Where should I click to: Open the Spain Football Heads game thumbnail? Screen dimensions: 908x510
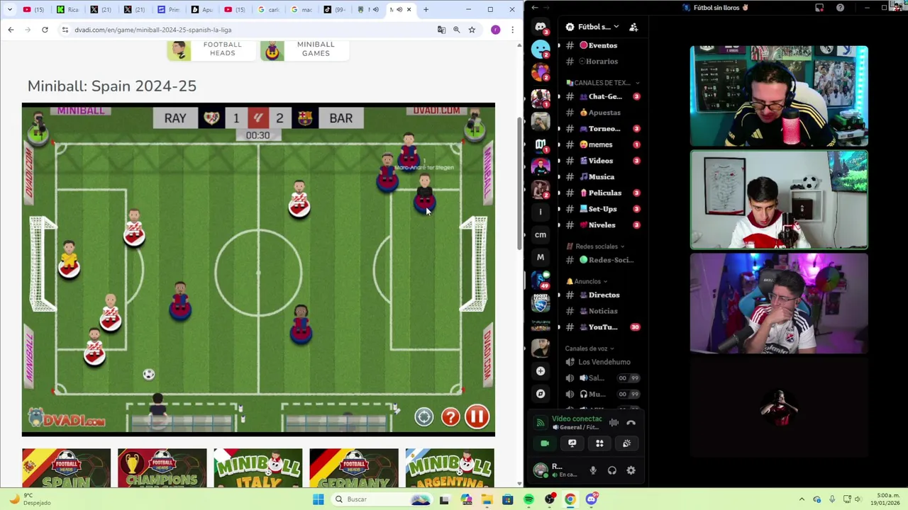pyautogui.click(x=66, y=467)
